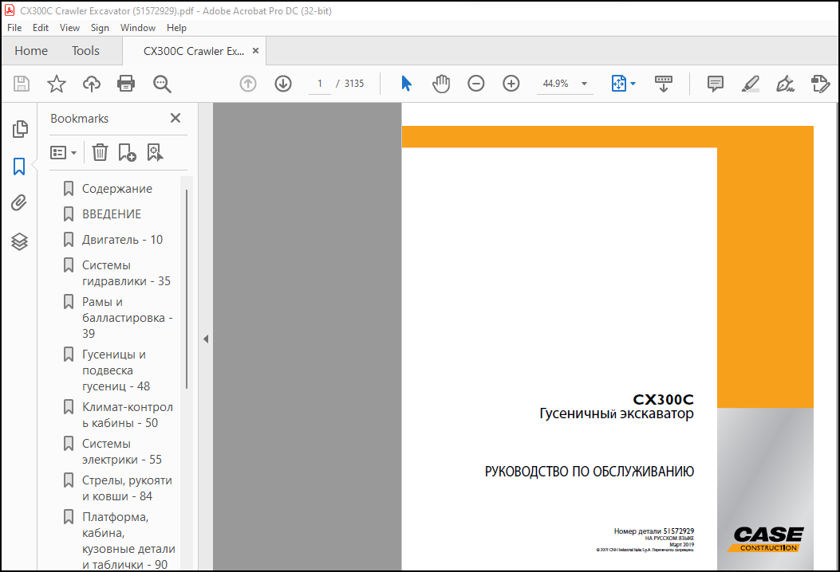Open the View menu

(69, 28)
